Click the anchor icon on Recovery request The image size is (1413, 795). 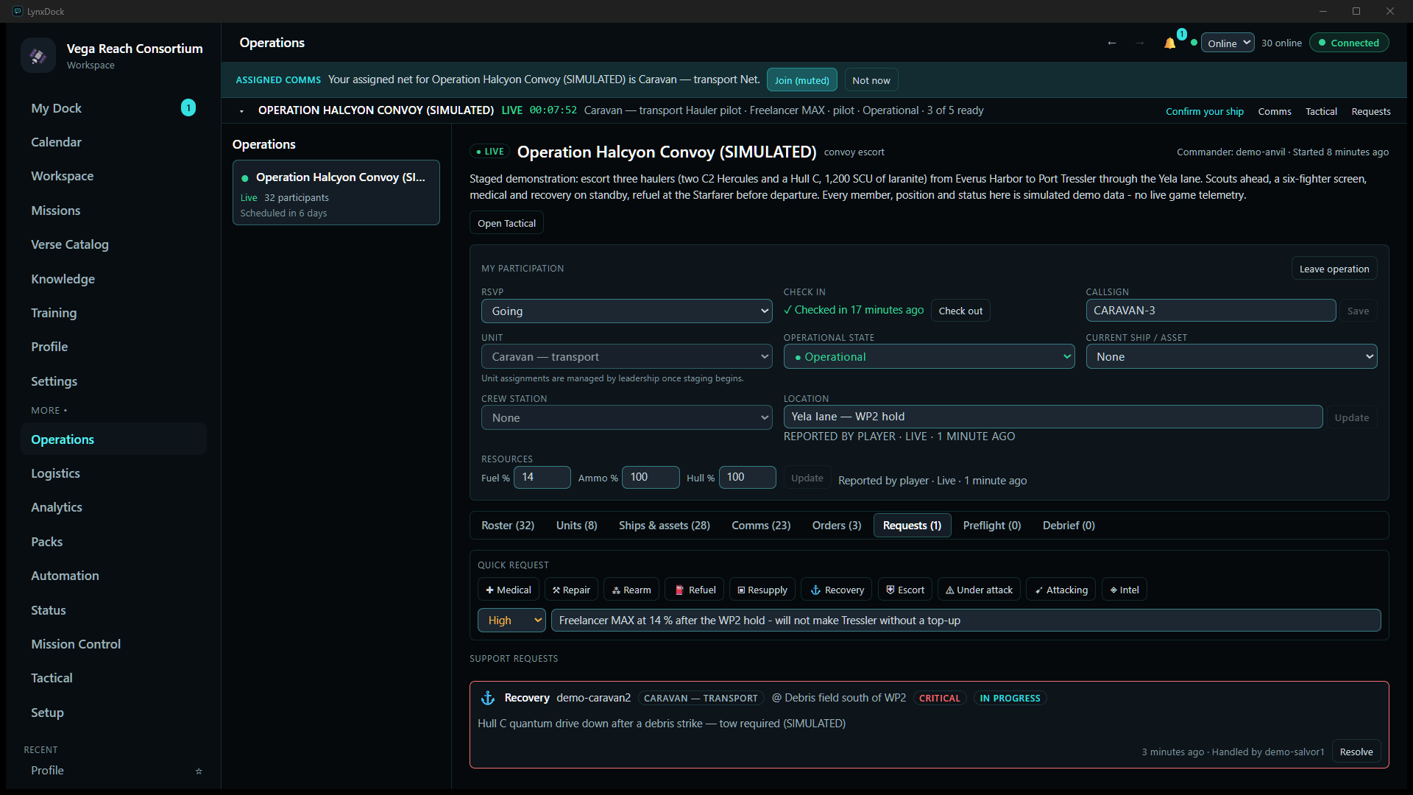point(488,698)
